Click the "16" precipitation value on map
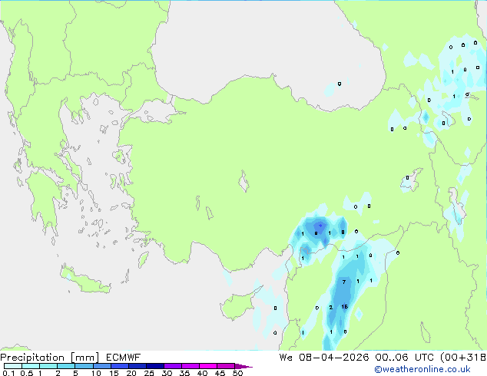The height and width of the screenshot is (376, 487). pos(344,306)
